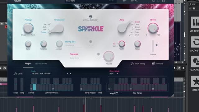Toggle the Stomp Box power button
The image size is (199, 112).
90,41
